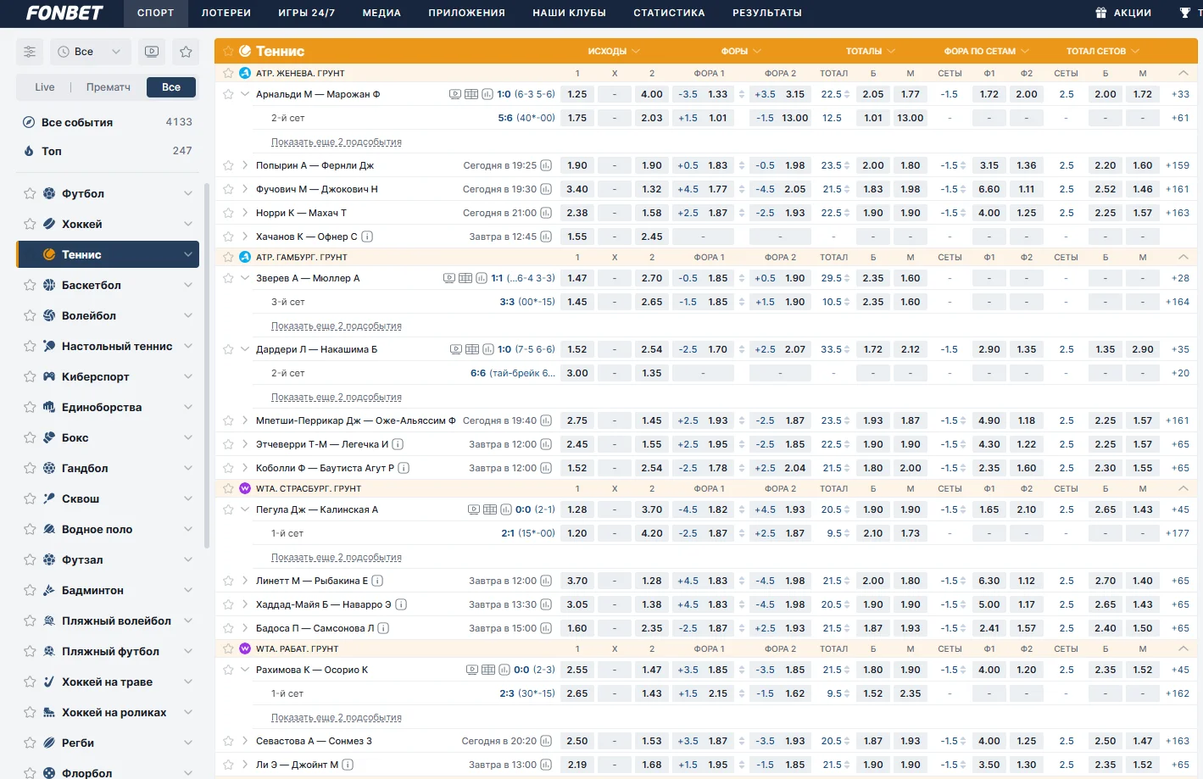Click the video broadcast filter icon

click(152, 52)
